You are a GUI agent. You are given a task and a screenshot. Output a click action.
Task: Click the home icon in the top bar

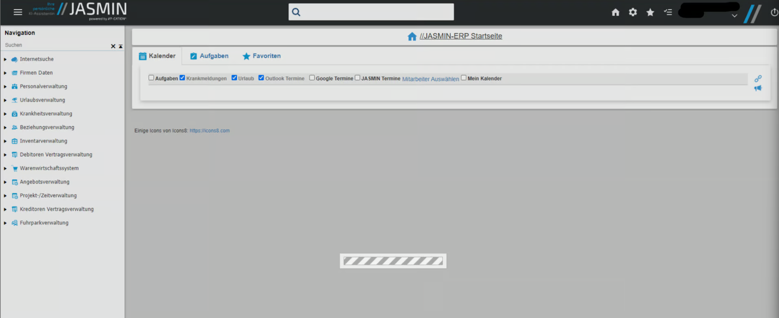(615, 12)
